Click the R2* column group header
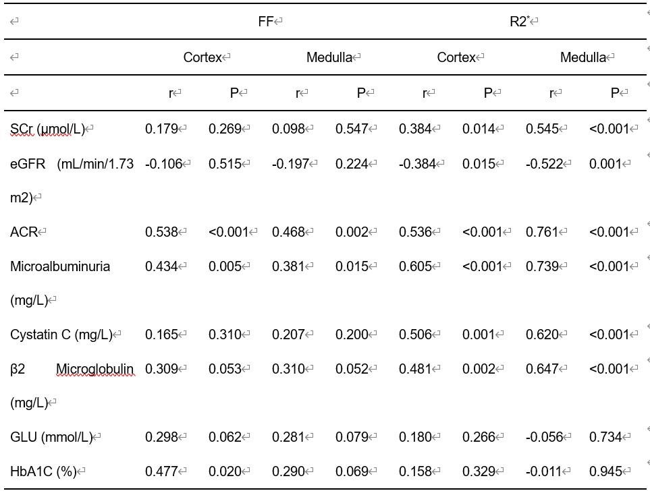 [x=519, y=22]
